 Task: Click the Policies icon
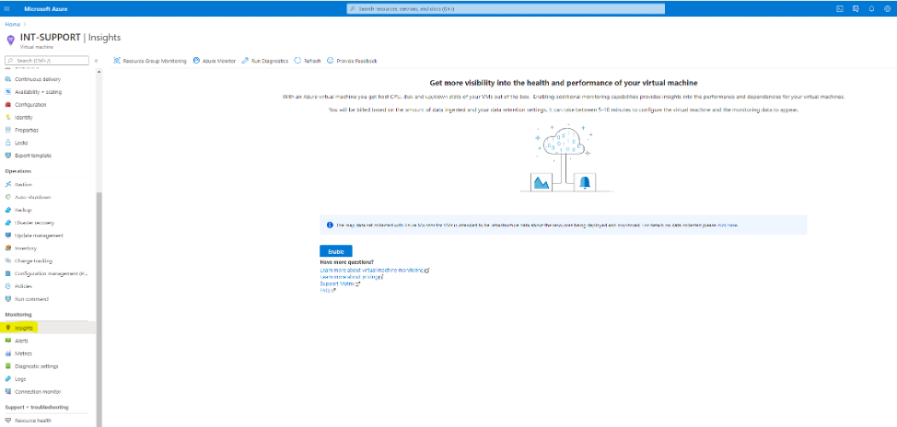8,286
